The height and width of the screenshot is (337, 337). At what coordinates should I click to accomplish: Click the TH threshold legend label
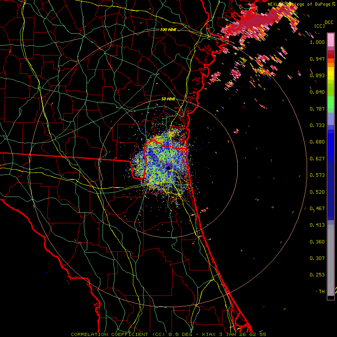(322, 292)
